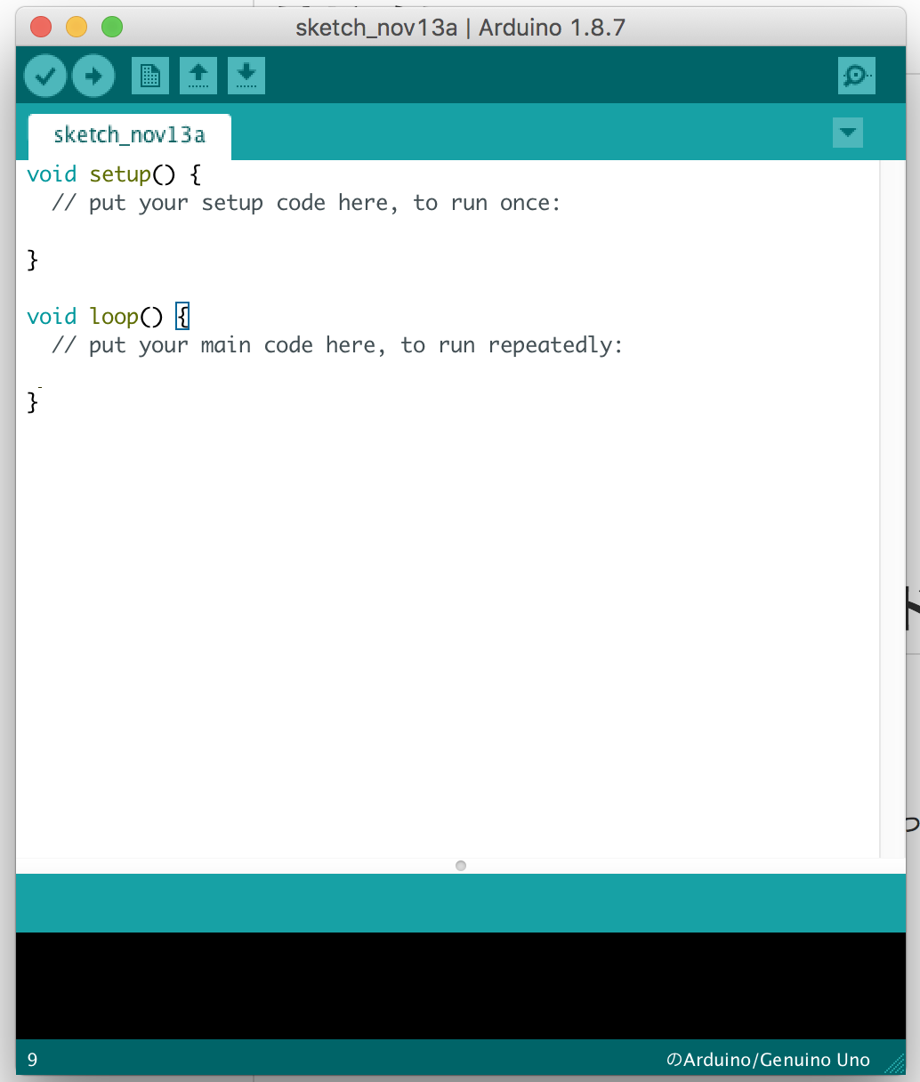Click the green maximize traffic light
Image resolution: width=920 pixels, height=1082 pixels.
[111, 28]
